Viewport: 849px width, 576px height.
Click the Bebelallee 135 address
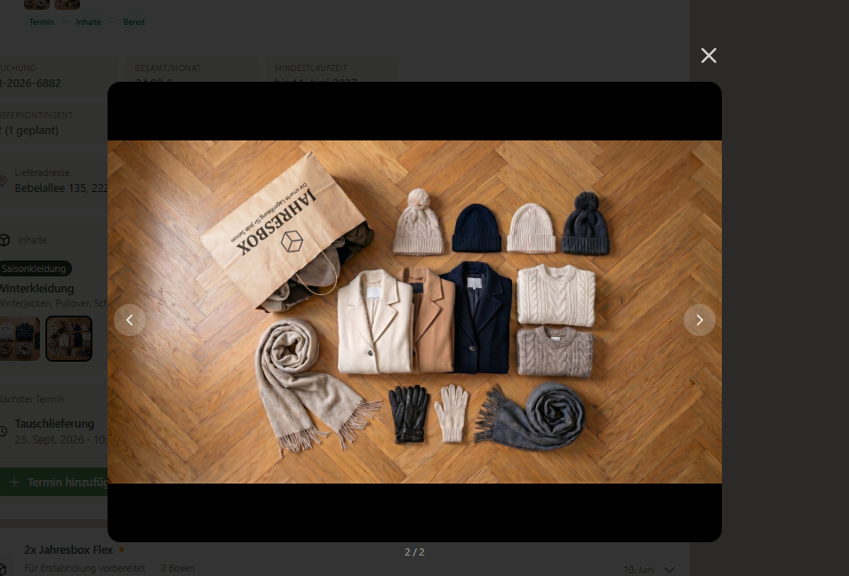coord(61,188)
